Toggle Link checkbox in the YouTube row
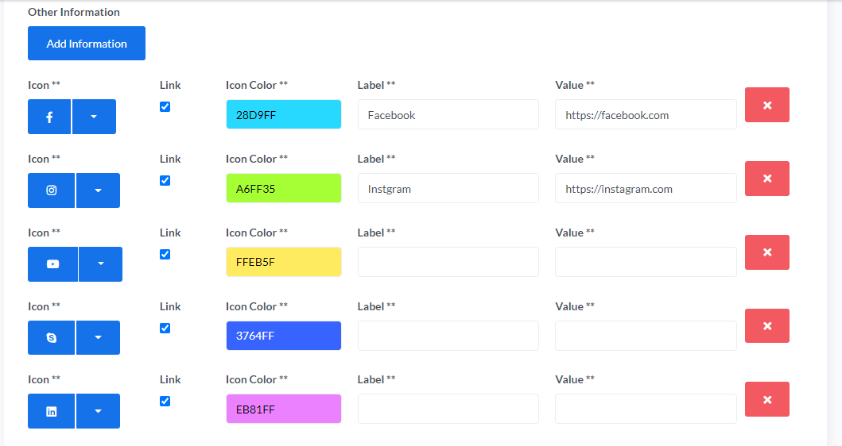Screen dimensions: 842x446 coord(165,255)
